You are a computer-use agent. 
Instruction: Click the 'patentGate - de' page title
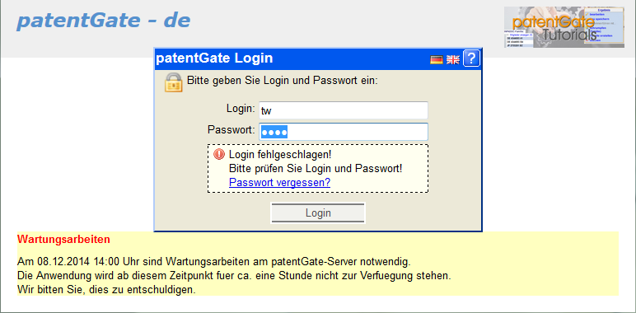[104, 21]
